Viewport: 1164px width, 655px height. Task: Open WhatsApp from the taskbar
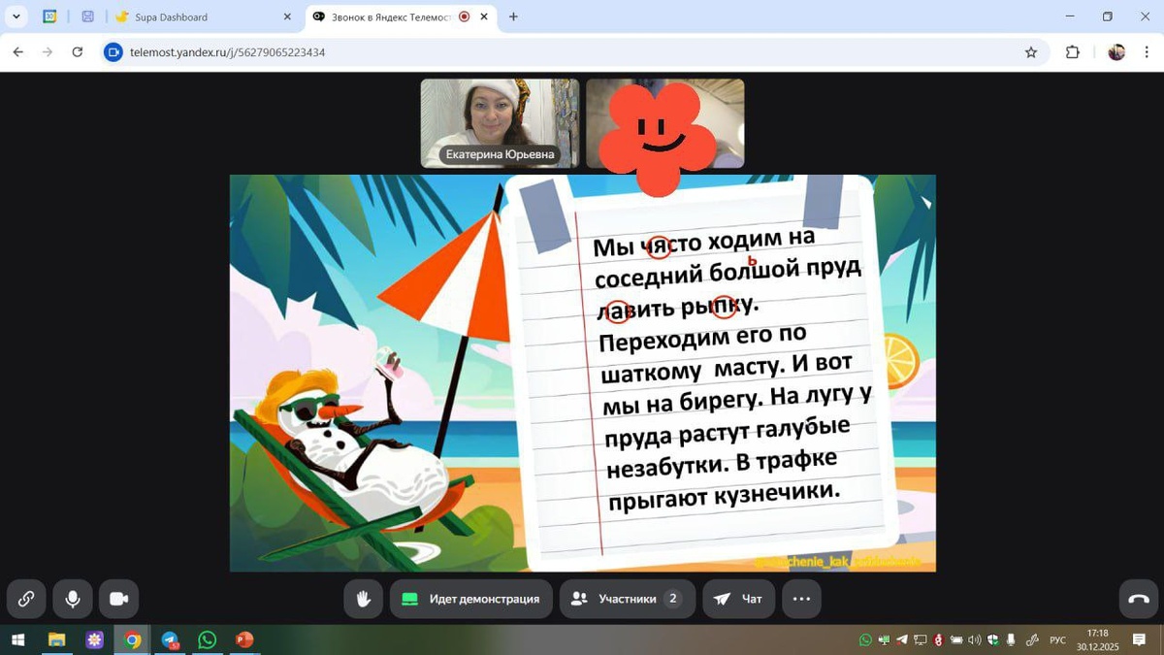click(x=207, y=640)
